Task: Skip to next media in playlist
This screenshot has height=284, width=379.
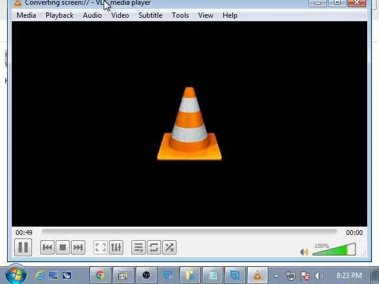Action: coord(78,247)
